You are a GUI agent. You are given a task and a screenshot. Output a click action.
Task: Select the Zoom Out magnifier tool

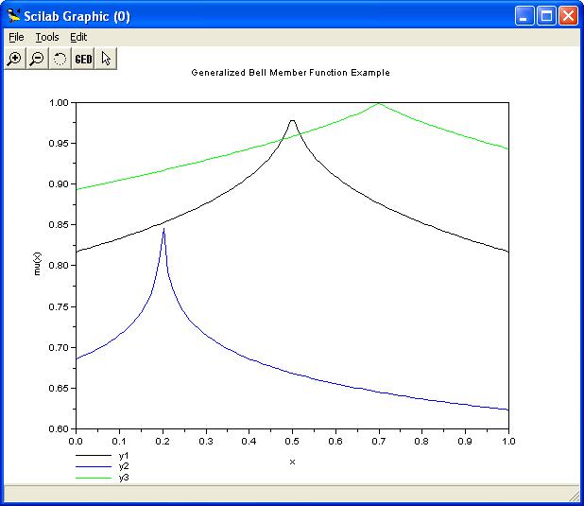pos(37,59)
